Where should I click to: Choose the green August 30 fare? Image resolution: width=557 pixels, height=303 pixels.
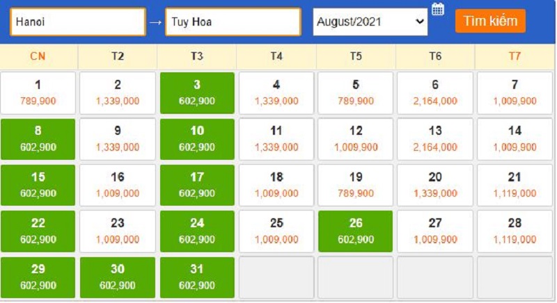[x=118, y=277]
